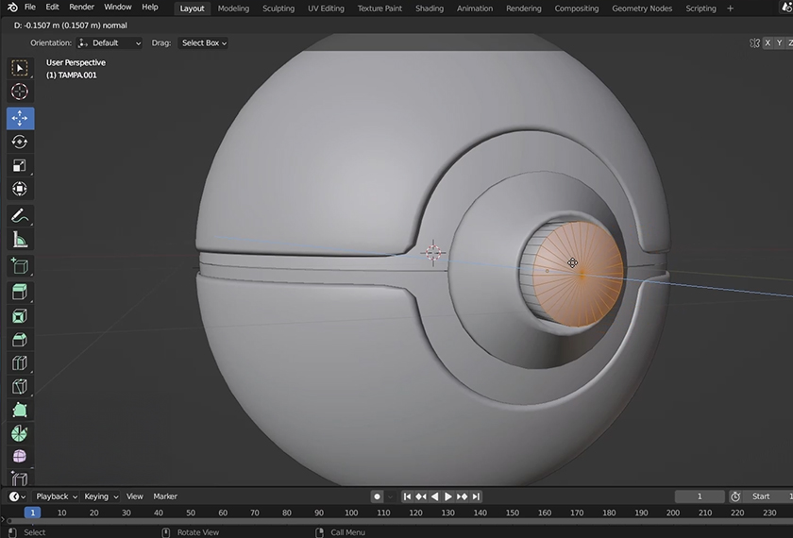Toggle X axis mirror button
This screenshot has height=538, width=793.
tap(768, 42)
